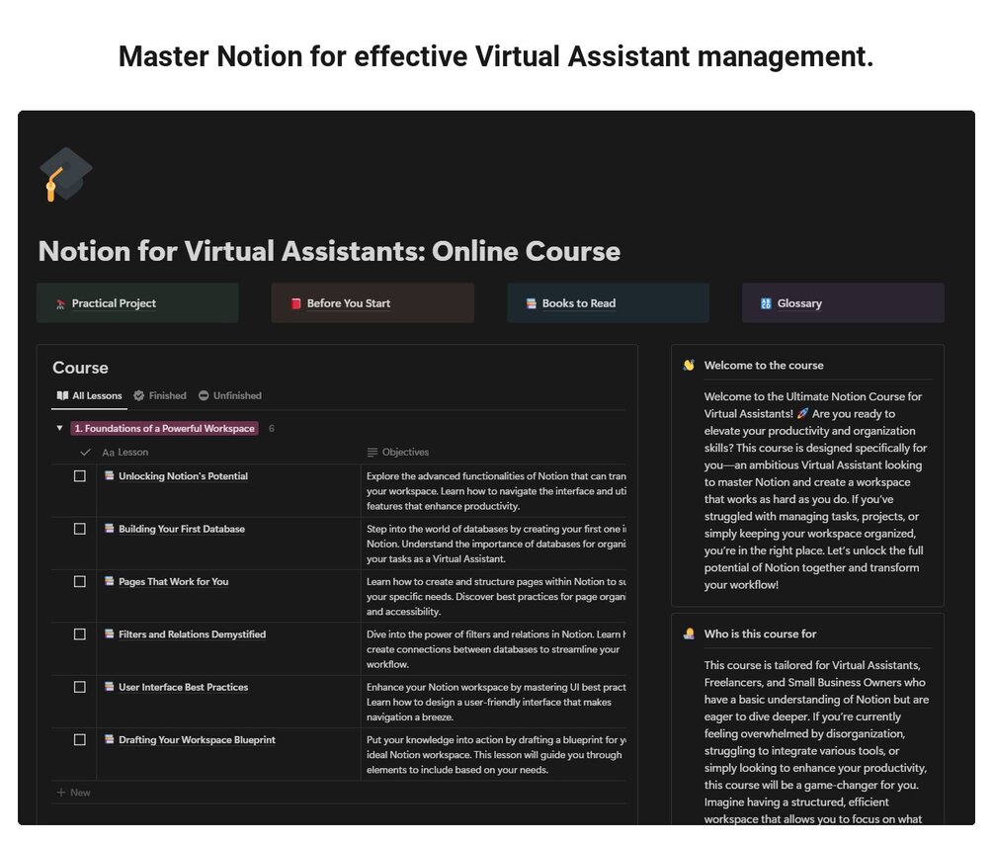The image size is (993, 843).
Task: Click objectives text starting 'Step into the world'
Action: (496, 544)
